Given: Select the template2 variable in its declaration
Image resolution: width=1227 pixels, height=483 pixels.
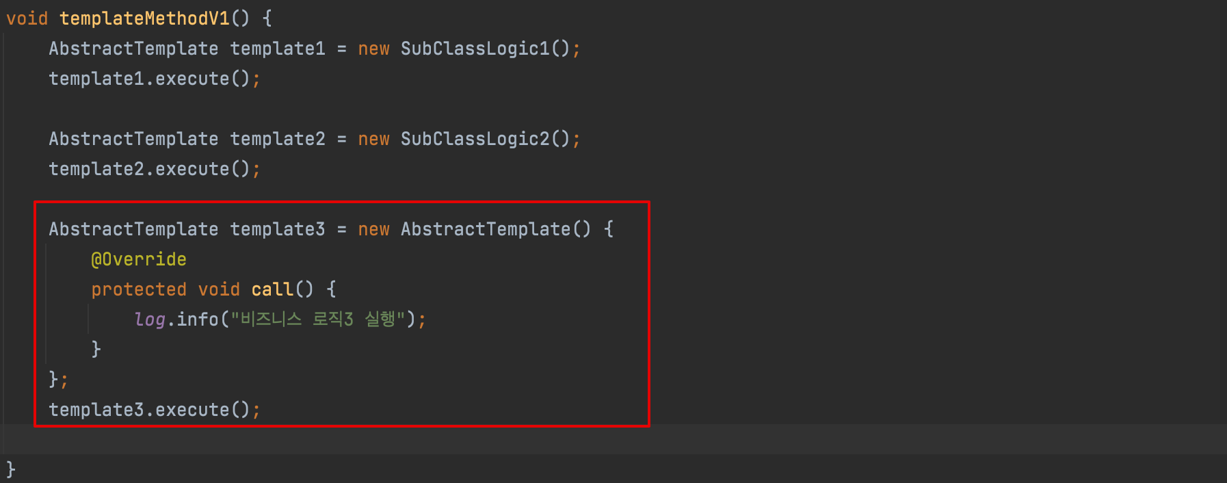Looking at the screenshot, I should pos(277,139).
